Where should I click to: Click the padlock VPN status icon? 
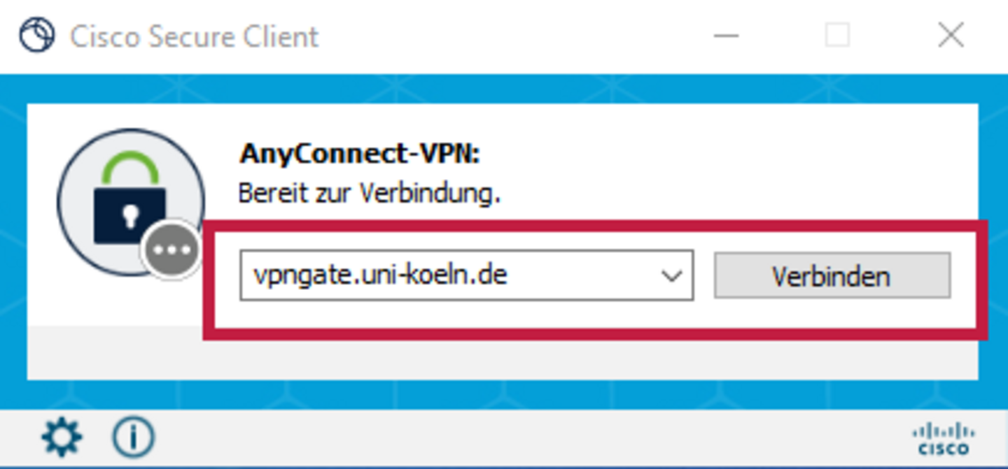(x=130, y=201)
